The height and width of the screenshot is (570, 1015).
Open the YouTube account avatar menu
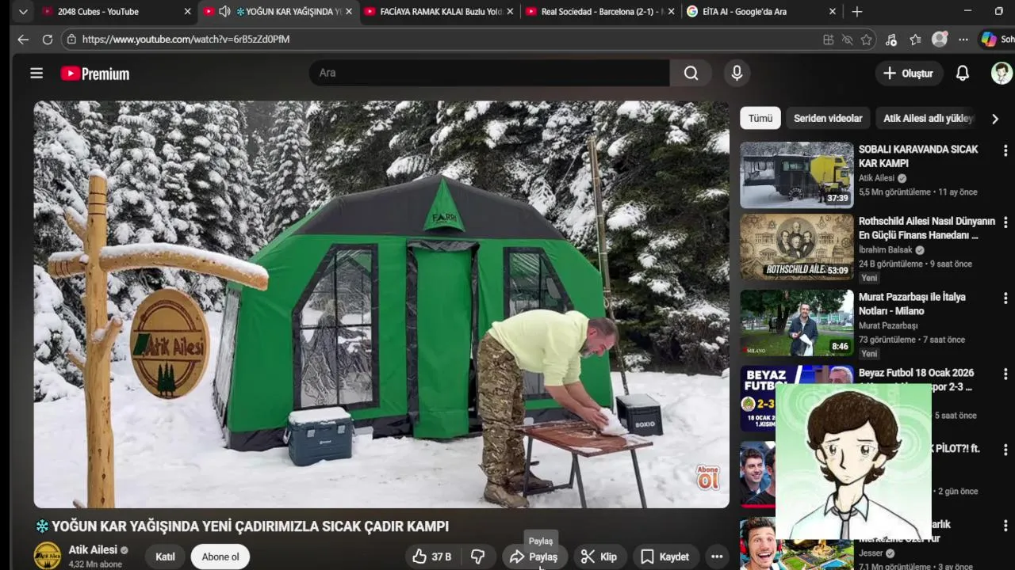1002,73
